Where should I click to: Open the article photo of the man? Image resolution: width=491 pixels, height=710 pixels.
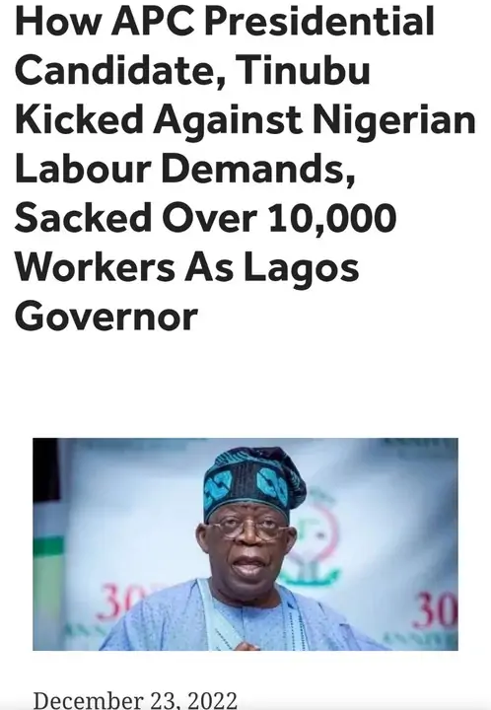(245, 543)
